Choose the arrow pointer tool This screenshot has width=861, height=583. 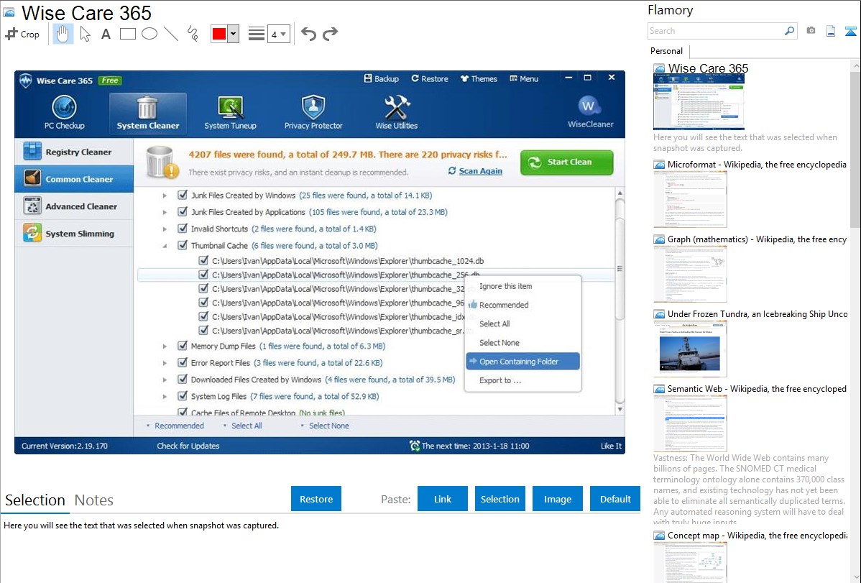pos(85,34)
